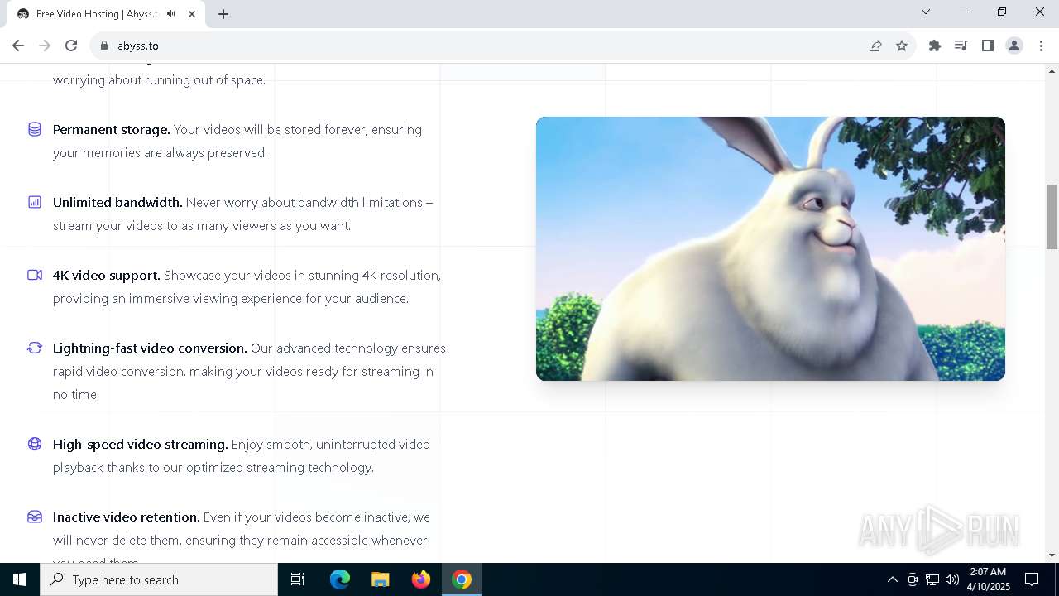
Task: Select the 'Lightning-fast video conversion.' heading text
Action: (150, 348)
